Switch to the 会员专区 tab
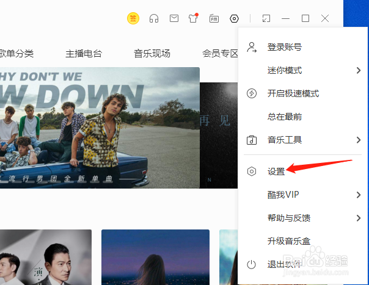 coord(220,54)
